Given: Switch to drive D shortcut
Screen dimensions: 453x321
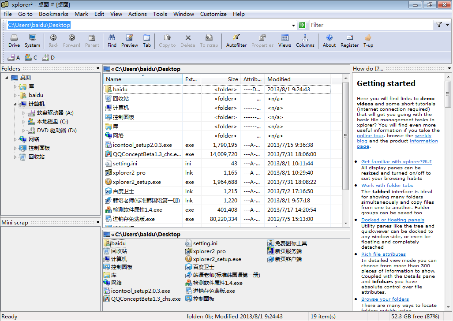Looking at the screenshot, I should pyautogui.click(x=48, y=57).
